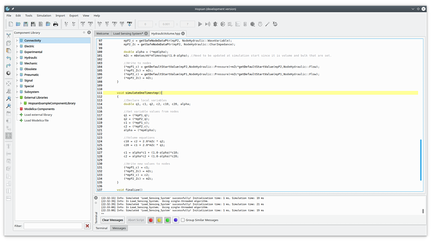Switch to the Welcome tab
The width and height of the screenshot is (431, 242).
[103, 34]
